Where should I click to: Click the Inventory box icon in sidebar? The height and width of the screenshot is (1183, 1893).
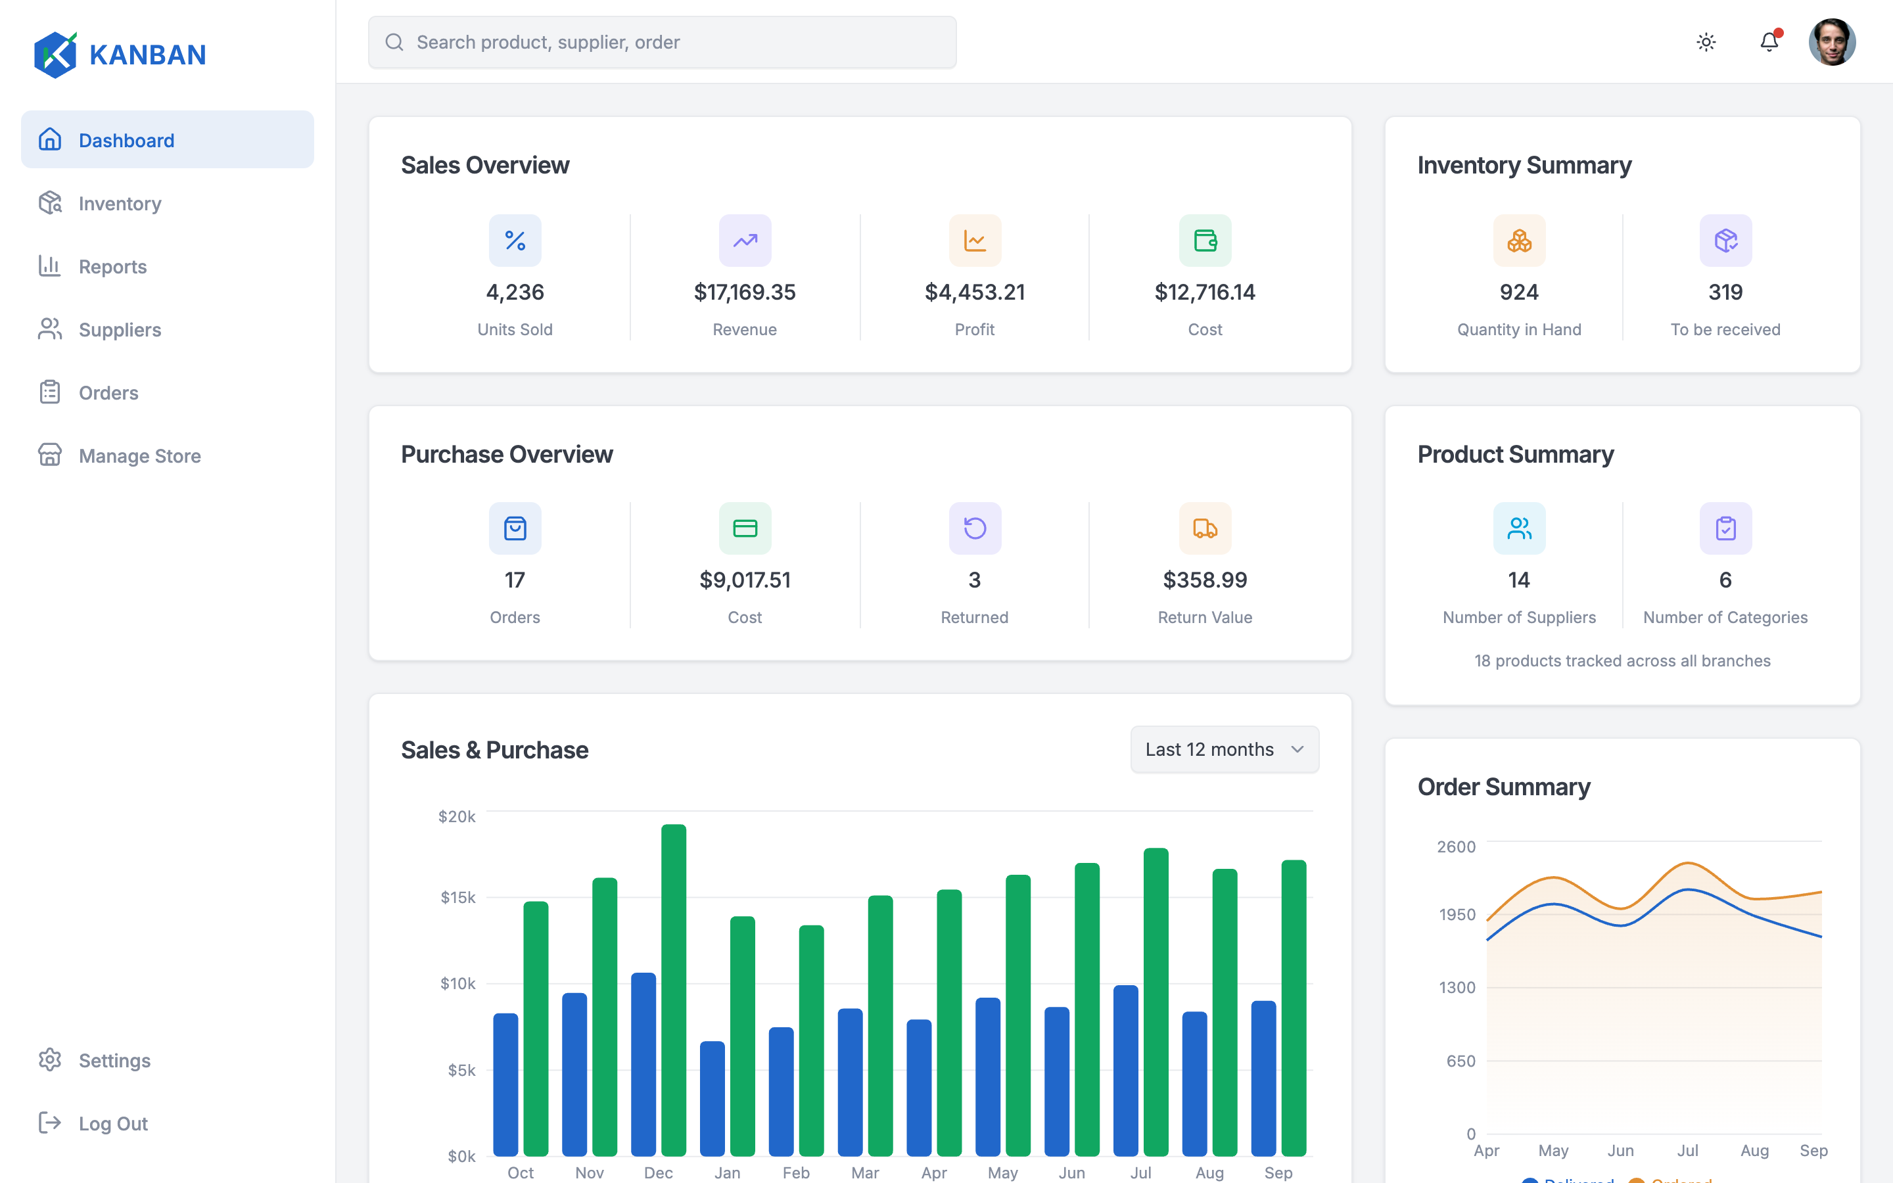50,202
